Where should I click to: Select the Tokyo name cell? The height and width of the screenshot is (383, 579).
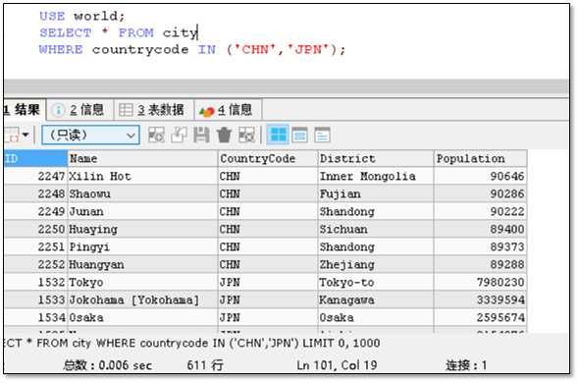click(143, 283)
